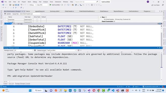Open the Solution Explorer side tab
The width and height of the screenshot is (166, 93).
pos(164,33)
